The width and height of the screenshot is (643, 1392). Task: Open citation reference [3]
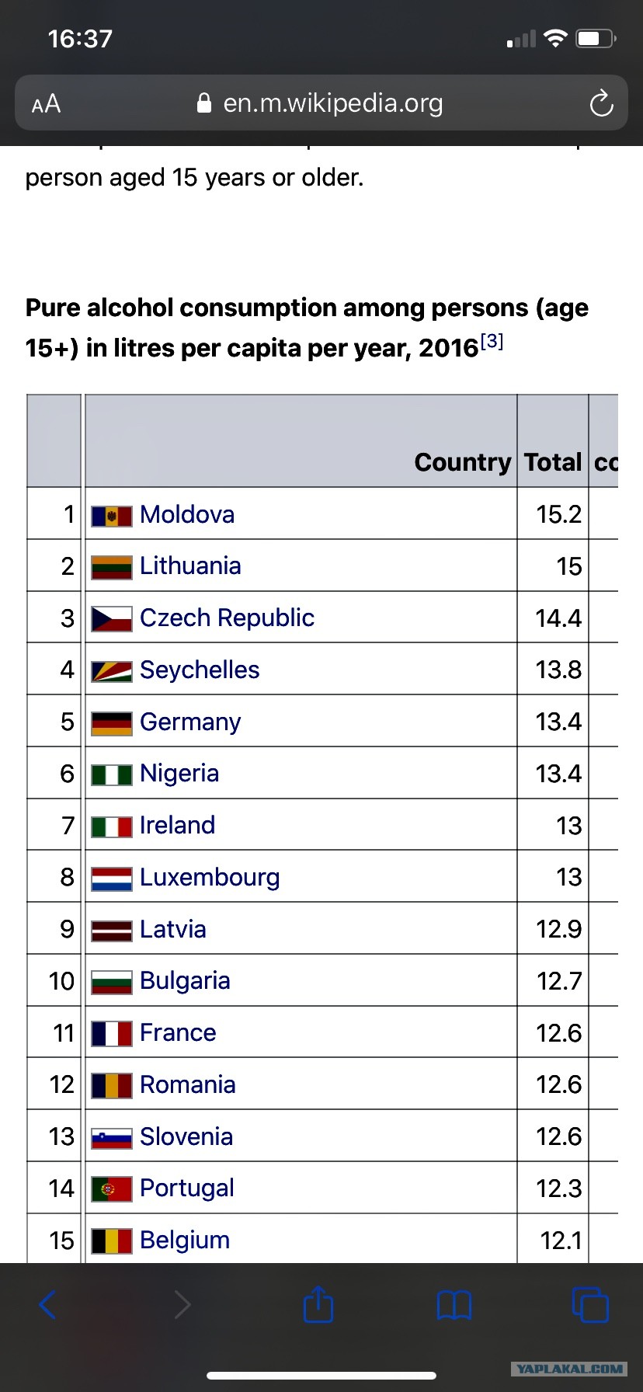(x=492, y=341)
